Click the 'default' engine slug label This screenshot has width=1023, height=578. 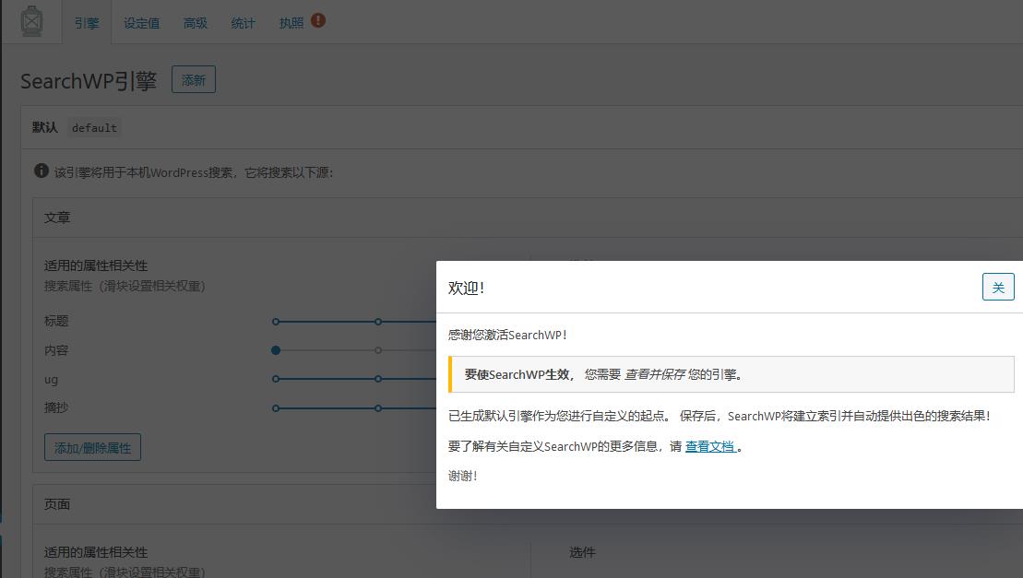pyautogui.click(x=94, y=128)
